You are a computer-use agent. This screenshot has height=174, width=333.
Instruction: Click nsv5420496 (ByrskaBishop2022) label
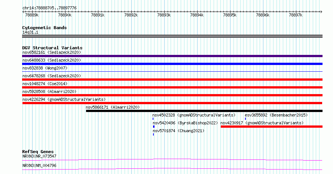[x=185, y=123]
